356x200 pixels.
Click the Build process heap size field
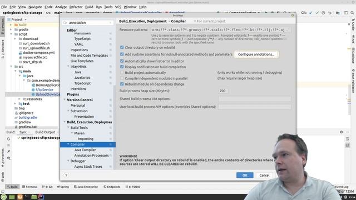coord(222,91)
